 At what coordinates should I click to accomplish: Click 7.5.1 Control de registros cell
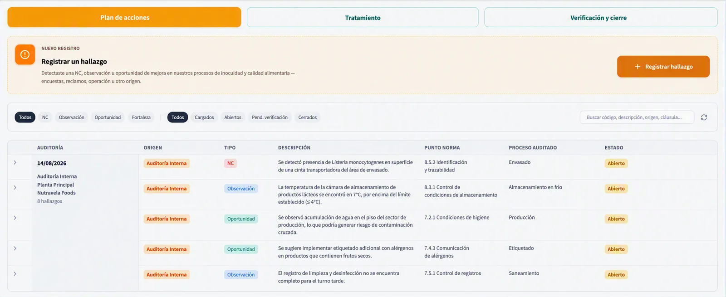(x=452, y=273)
